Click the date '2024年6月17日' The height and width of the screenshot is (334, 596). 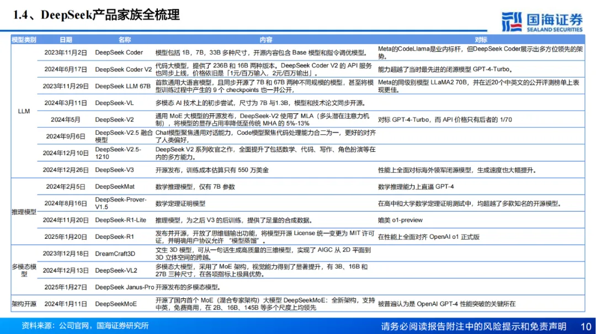(x=66, y=69)
